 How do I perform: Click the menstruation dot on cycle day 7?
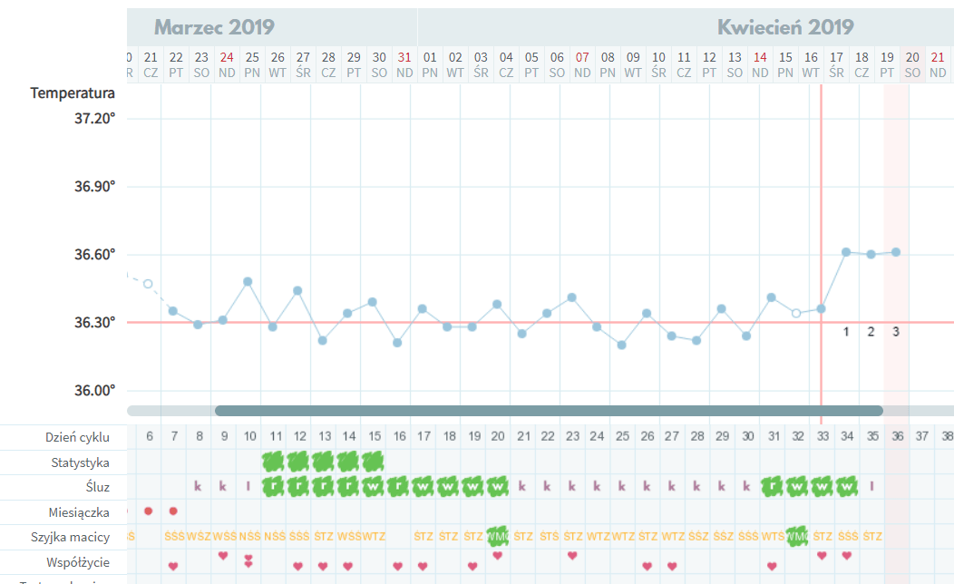pyautogui.click(x=173, y=511)
